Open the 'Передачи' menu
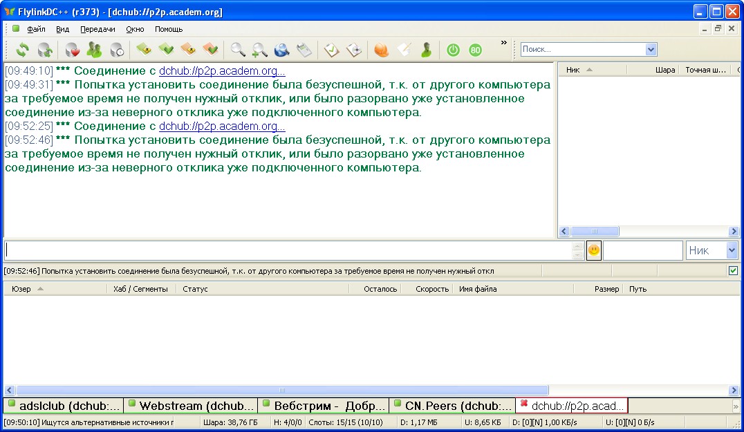 click(x=97, y=29)
